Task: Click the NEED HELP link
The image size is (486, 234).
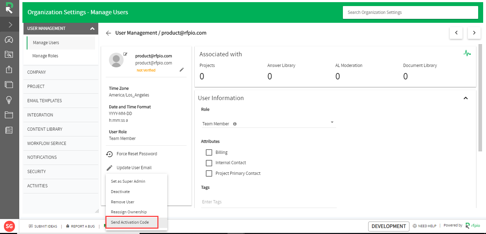Action: point(427,226)
